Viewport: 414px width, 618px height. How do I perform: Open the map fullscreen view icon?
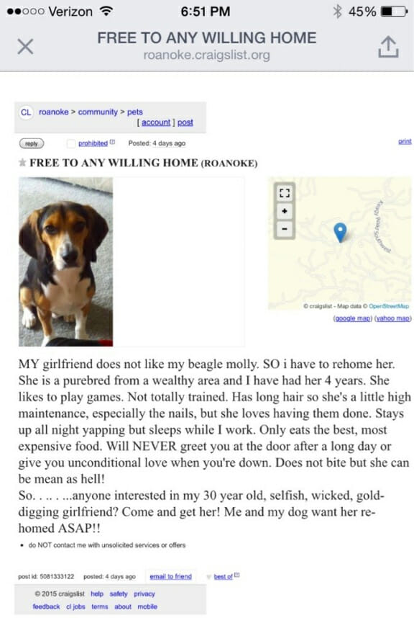point(285,192)
